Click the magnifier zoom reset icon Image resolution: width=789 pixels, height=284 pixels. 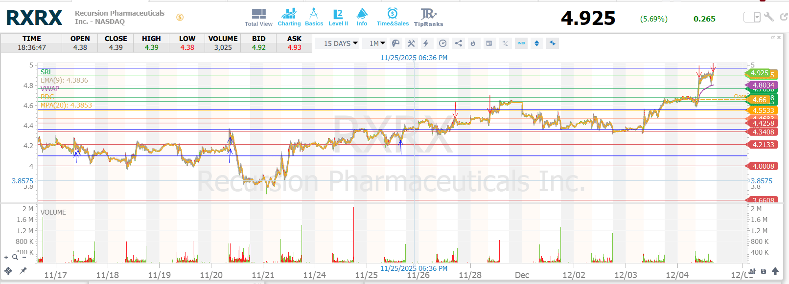coord(15,257)
